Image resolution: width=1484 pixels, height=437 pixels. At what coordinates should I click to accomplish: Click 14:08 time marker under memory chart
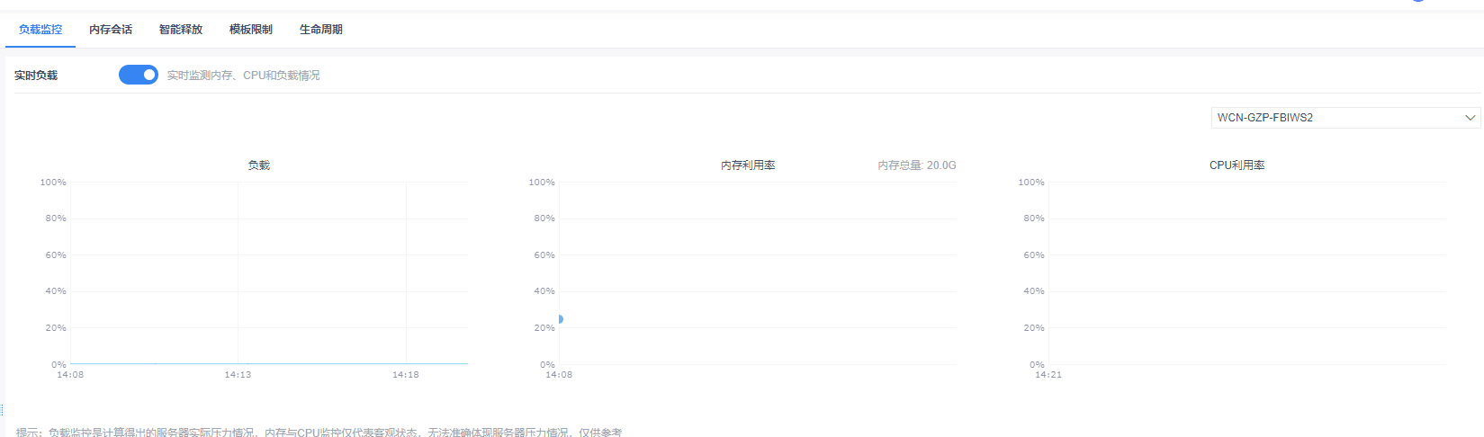coord(559,375)
